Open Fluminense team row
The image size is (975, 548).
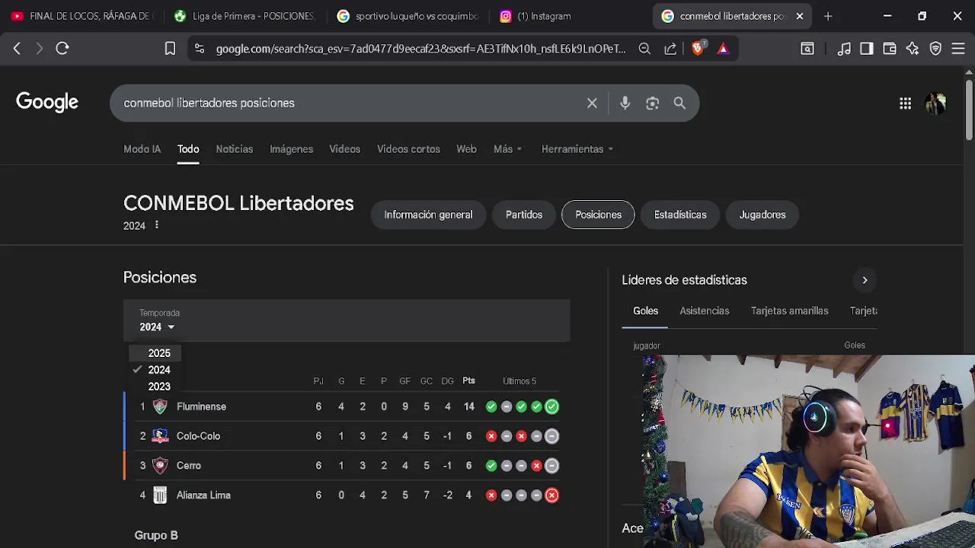[x=347, y=406]
